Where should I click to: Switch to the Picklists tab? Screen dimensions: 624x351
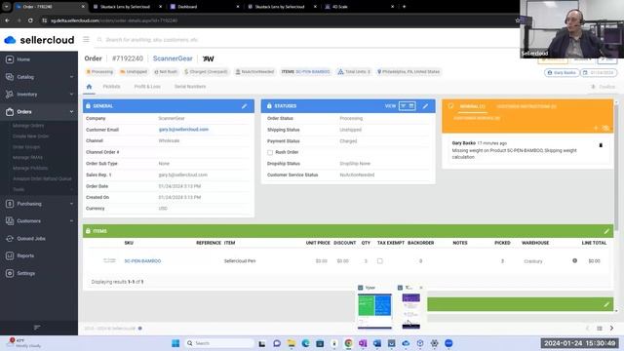[x=111, y=87]
